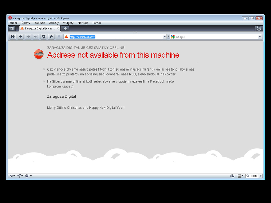Open closed tabs trash icon

pos(259,29)
